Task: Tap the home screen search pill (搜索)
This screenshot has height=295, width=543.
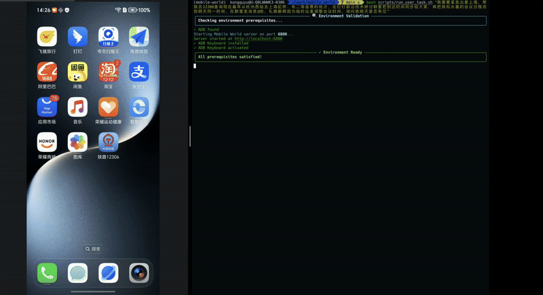Action: click(93, 249)
